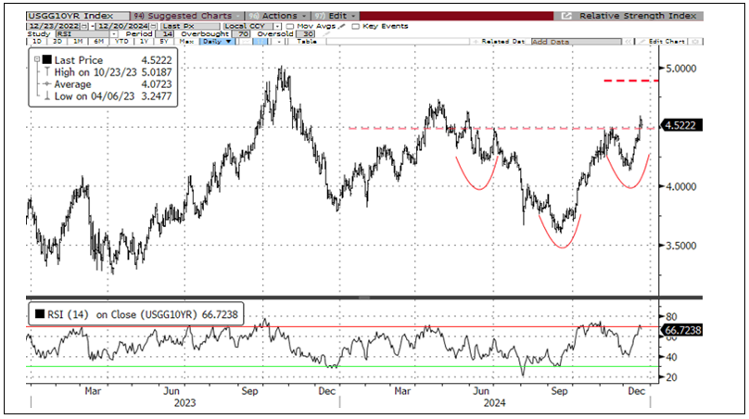Open the start date calendar picker
749x419 pixels.
84,26
